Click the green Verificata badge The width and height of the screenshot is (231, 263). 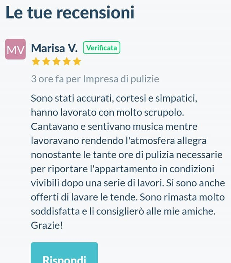(x=101, y=48)
